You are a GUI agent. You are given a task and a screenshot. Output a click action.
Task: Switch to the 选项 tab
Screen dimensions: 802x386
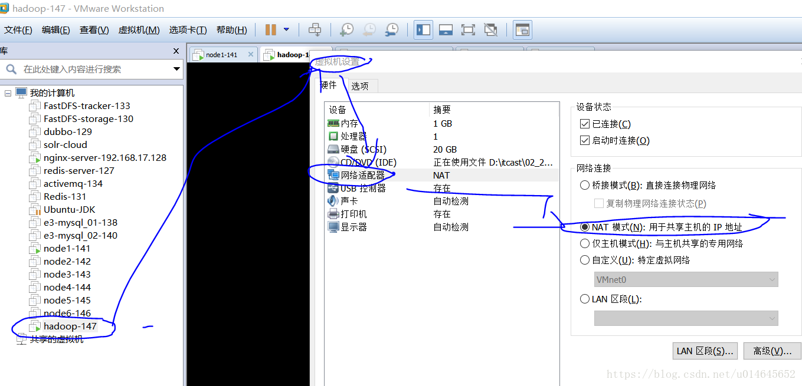click(360, 86)
